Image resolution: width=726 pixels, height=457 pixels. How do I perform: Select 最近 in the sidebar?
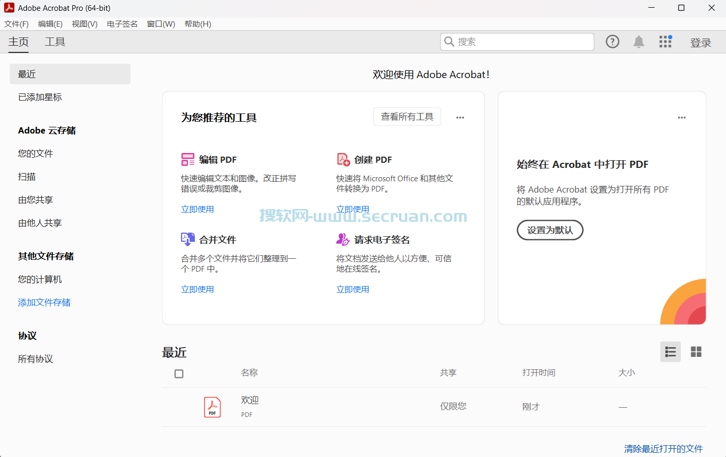(x=70, y=74)
